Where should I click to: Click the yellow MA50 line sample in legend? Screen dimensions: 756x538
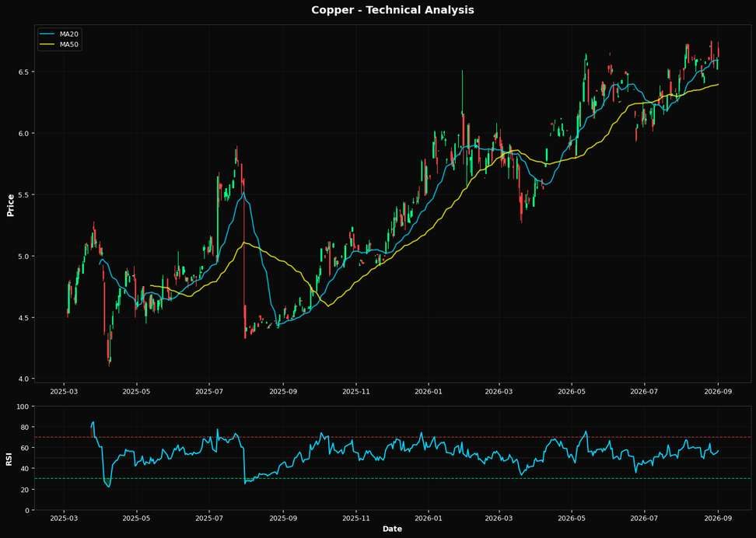48,45
